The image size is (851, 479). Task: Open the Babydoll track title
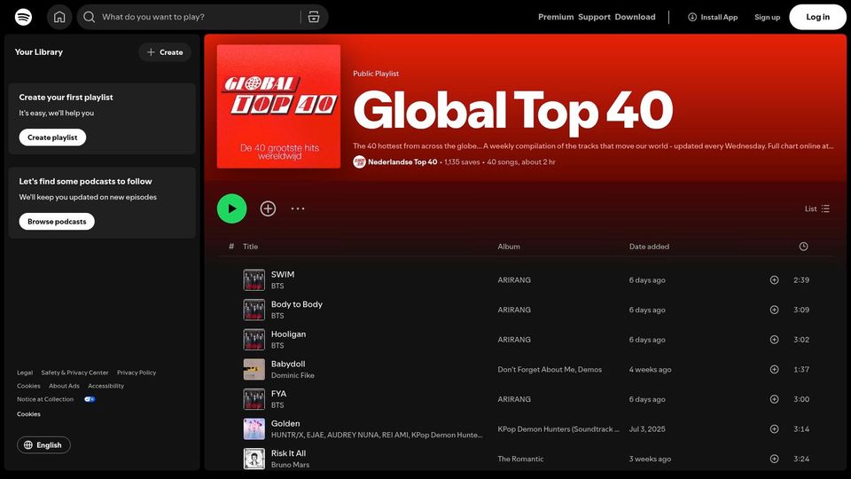click(x=288, y=364)
